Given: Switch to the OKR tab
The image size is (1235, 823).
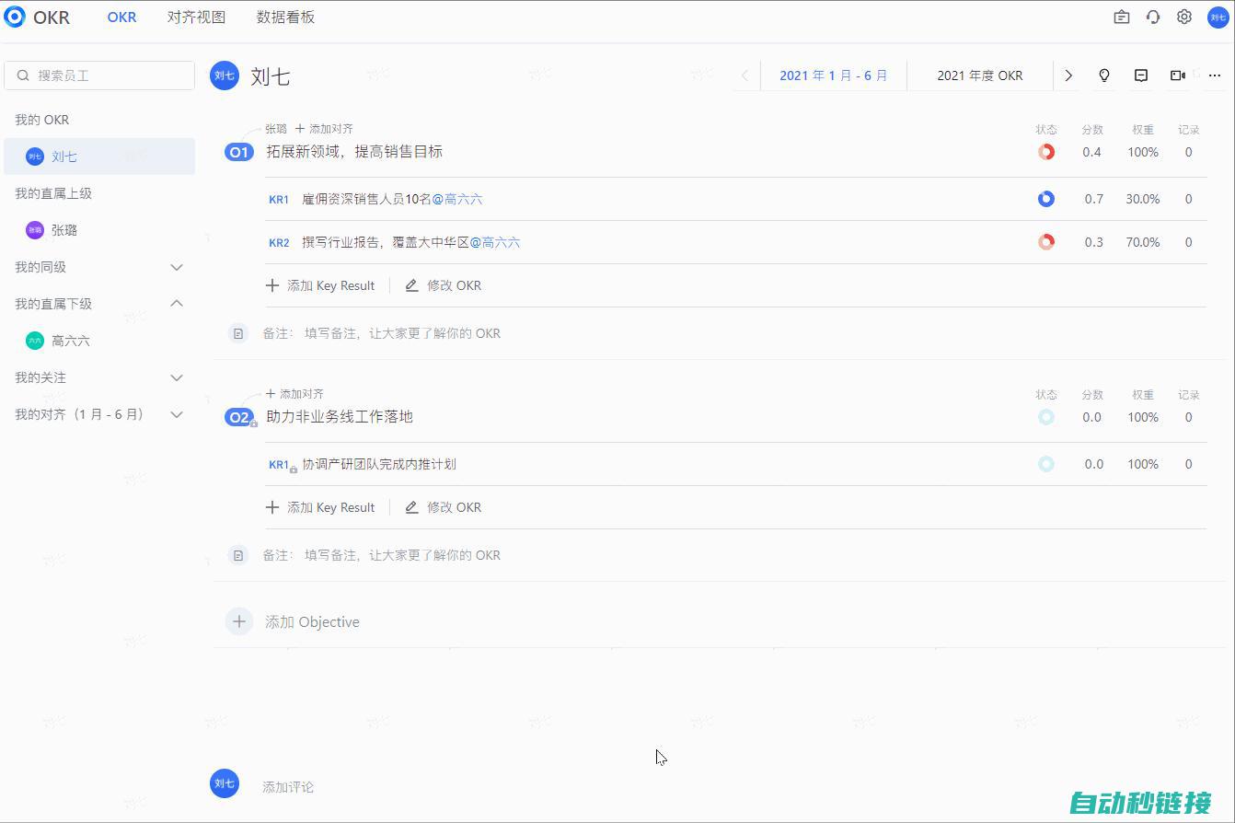Looking at the screenshot, I should (x=121, y=17).
